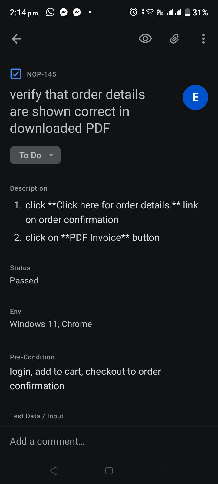Screen dimensions: 218x484
Task: Open the three-dot overflow menu
Action: (x=203, y=39)
